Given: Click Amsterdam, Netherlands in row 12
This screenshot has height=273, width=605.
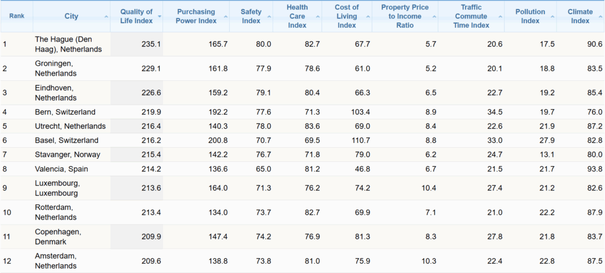Looking at the screenshot, I should click(x=56, y=261).
